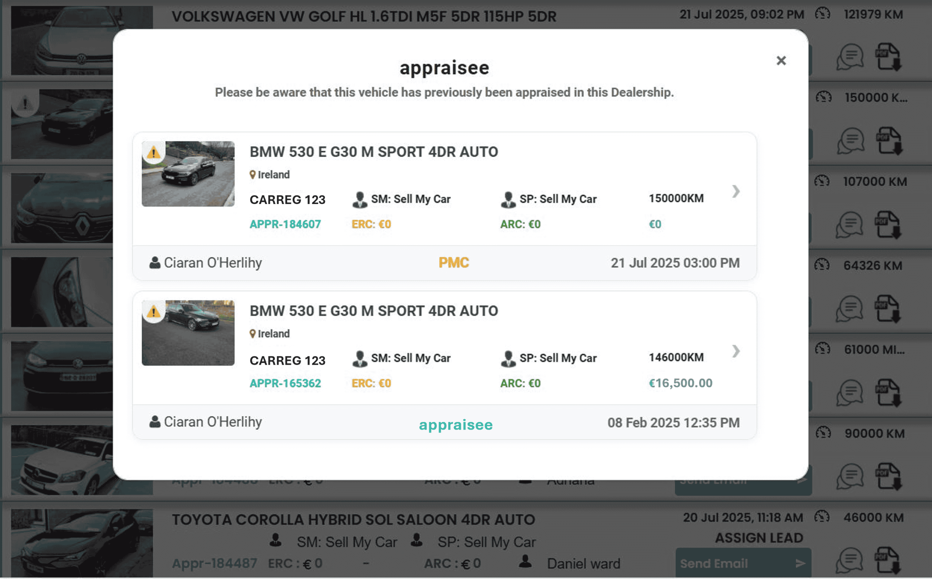Image resolution: width=932 pixels, height=579 pixels.
Task: Click €16,500.00 price value
Action: tap(680, 383)
